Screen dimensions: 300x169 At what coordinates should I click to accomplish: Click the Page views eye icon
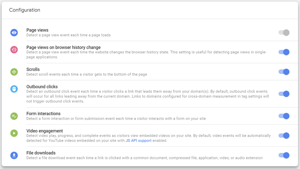click(14, 32)
